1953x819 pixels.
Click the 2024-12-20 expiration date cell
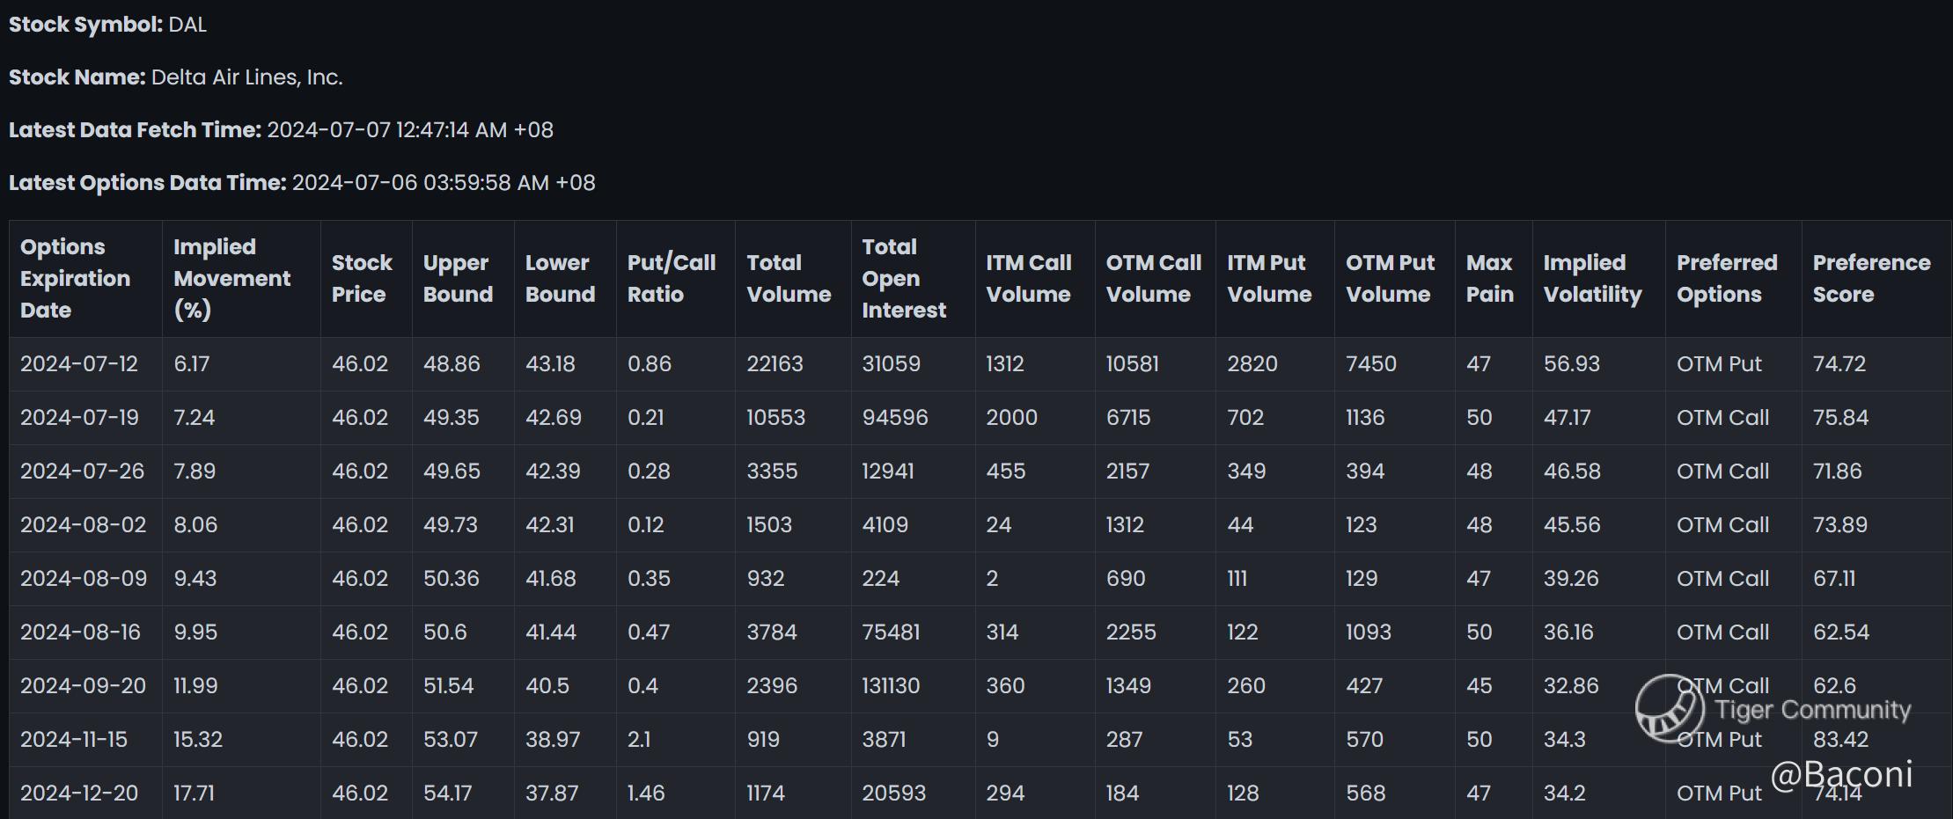pyautogui.click(x=79, y=793)
